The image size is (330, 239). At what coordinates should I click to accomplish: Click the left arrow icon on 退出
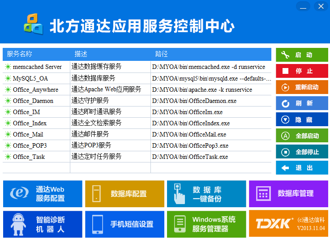285,168
